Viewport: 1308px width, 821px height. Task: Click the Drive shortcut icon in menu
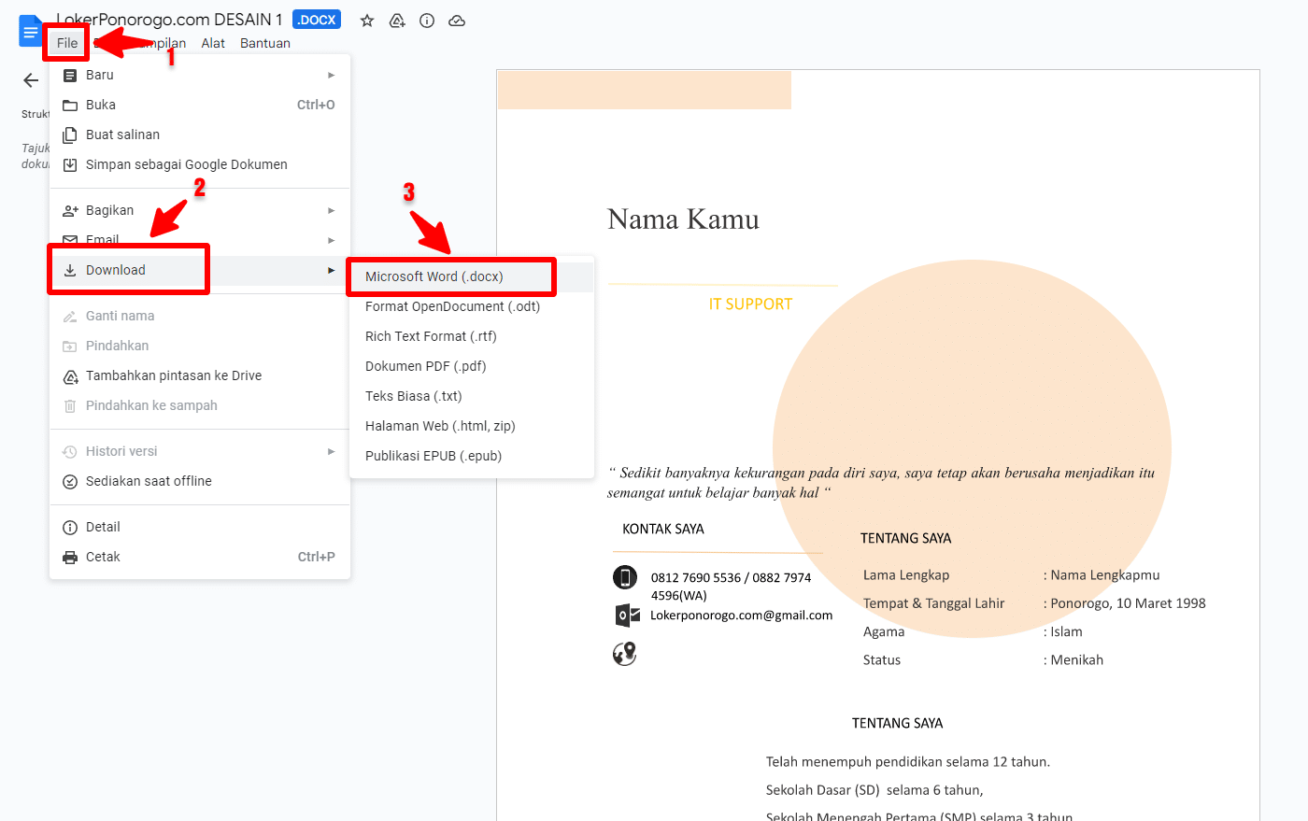point(70,375)
